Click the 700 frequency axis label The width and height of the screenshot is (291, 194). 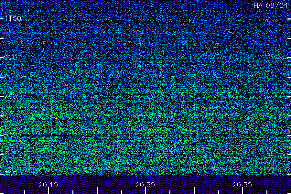(x=10, y=96)
